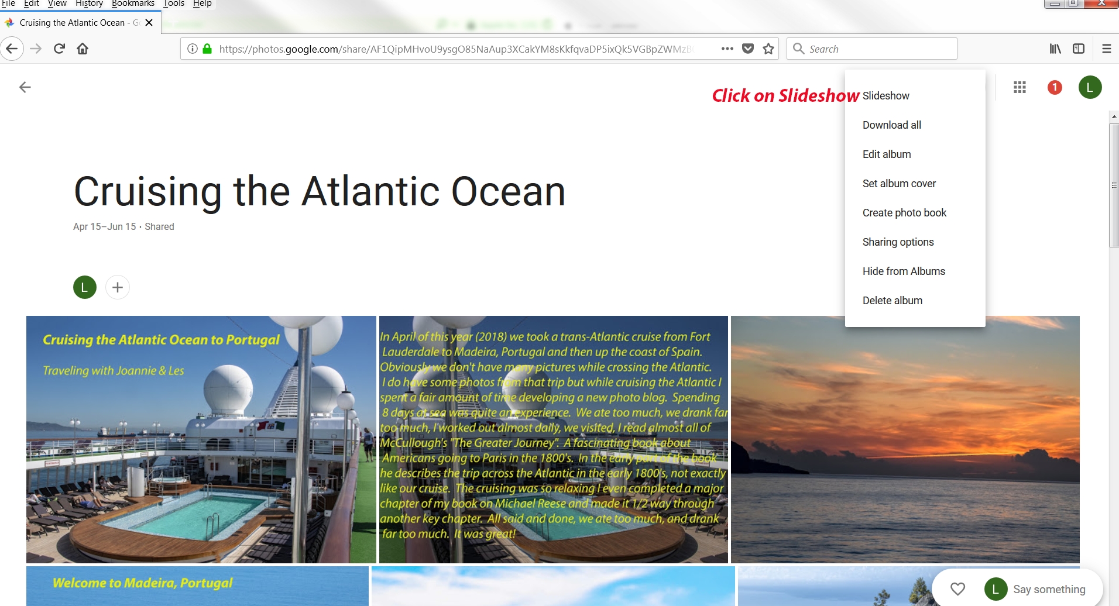1119x606 pixels.
Task: Reload the current page
Action: 59,49
